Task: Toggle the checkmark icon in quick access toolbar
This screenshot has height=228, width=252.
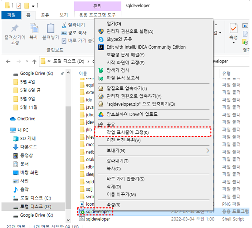Action: click(19, 6)
